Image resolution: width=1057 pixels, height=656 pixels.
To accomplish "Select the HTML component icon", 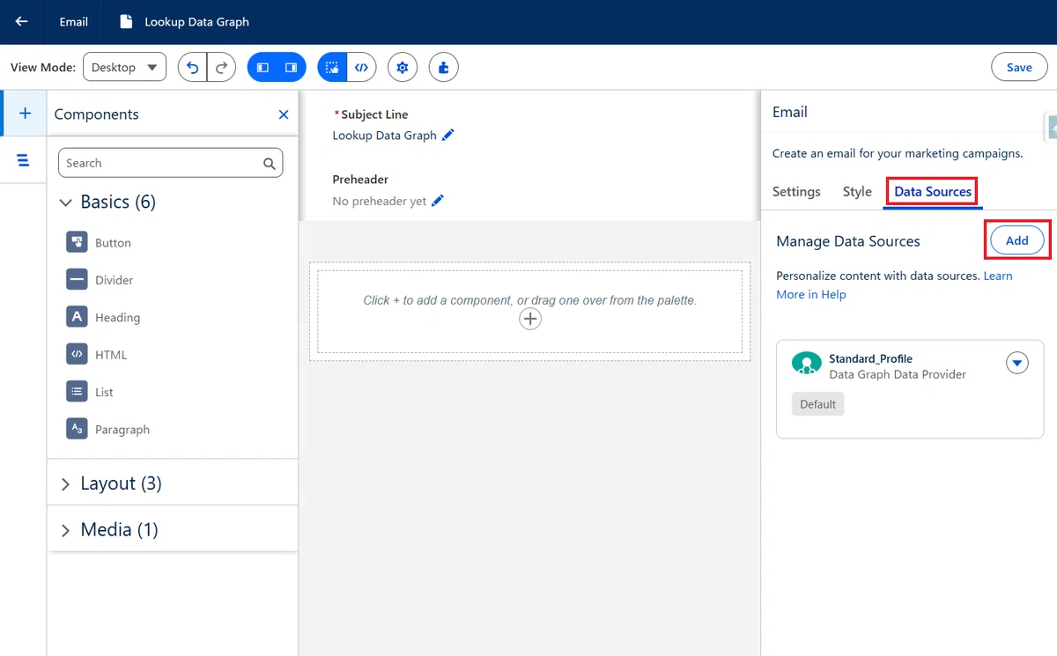I will point(77,354).
